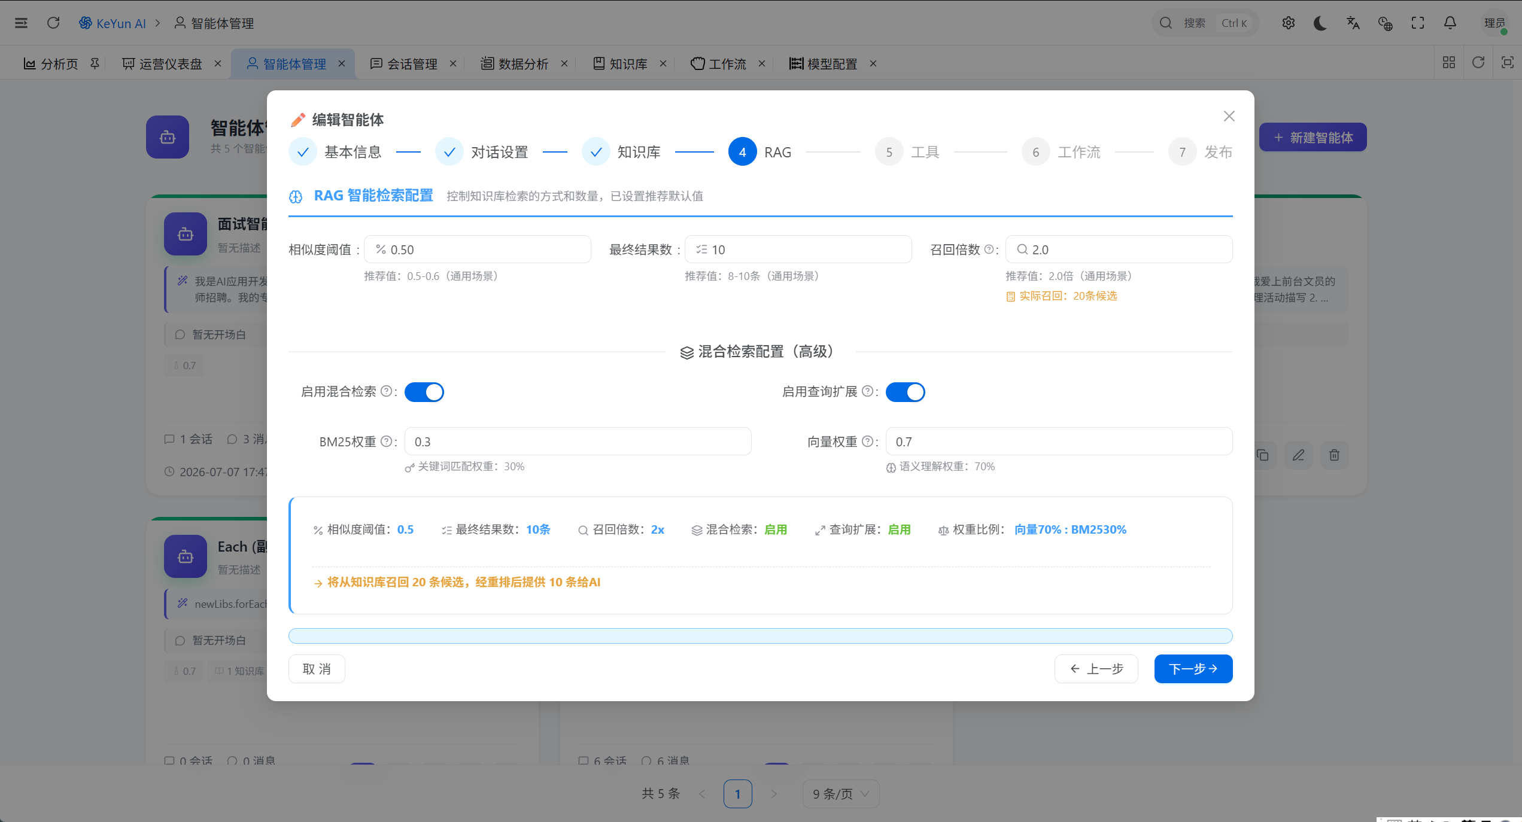Click previous page arrow in pagination
Screen dimensions: 1522x822
point(702,794)
